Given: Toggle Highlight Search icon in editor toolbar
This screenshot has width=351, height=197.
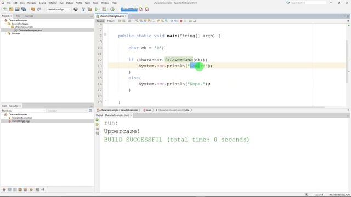Looking at the screenshot, I should coord(149,21).
